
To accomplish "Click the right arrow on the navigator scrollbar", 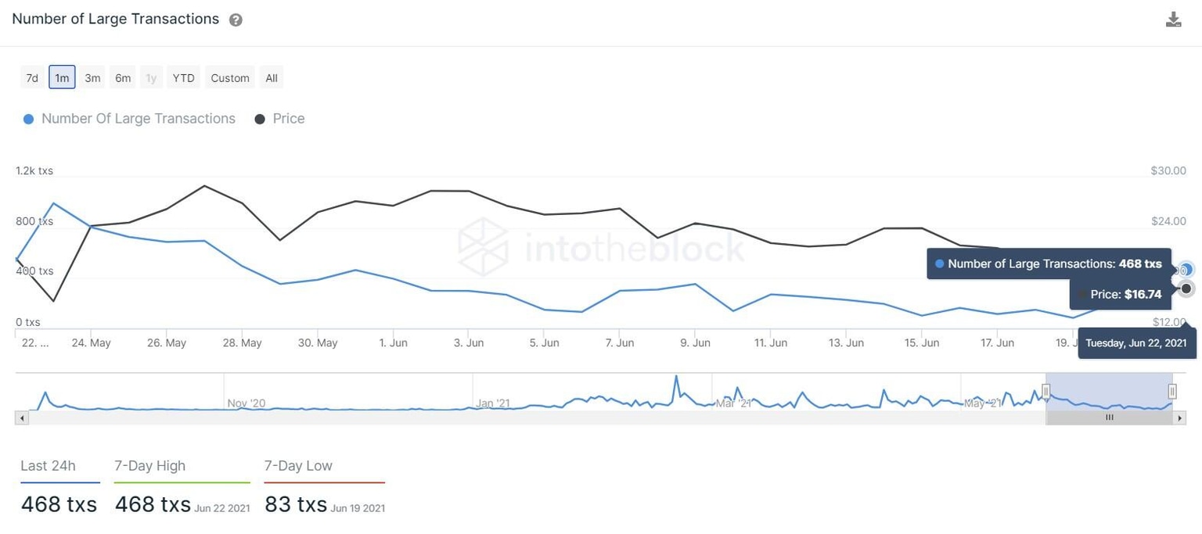I will (1181, 418).
